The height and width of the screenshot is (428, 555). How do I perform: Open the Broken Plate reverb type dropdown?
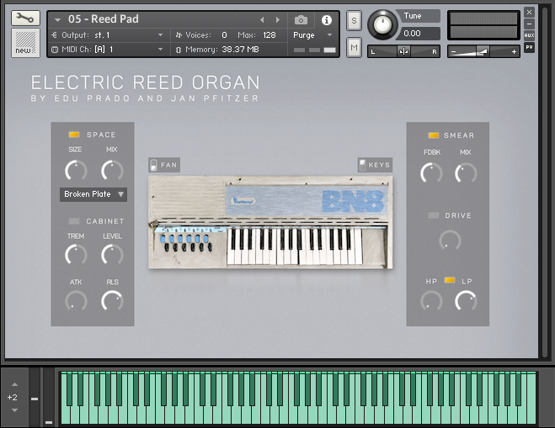tap(94, 194)
